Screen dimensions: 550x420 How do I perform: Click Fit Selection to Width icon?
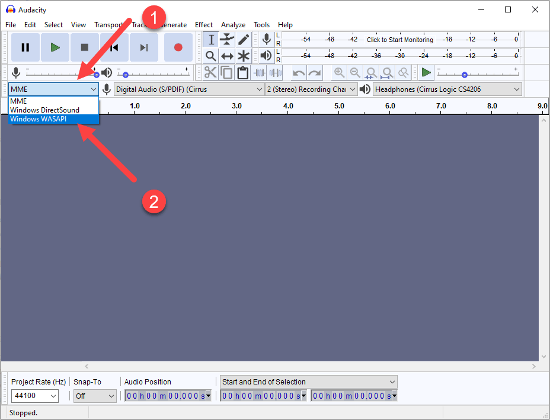(371, 73)
